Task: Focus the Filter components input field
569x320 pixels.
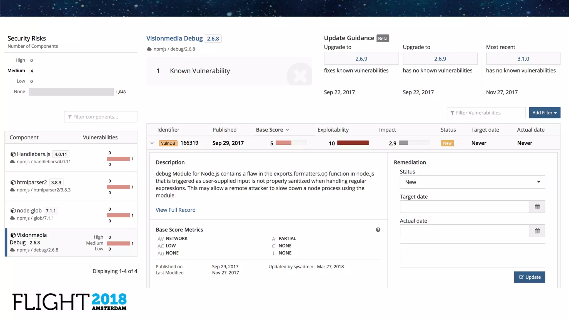Action: tap(101, 117)
